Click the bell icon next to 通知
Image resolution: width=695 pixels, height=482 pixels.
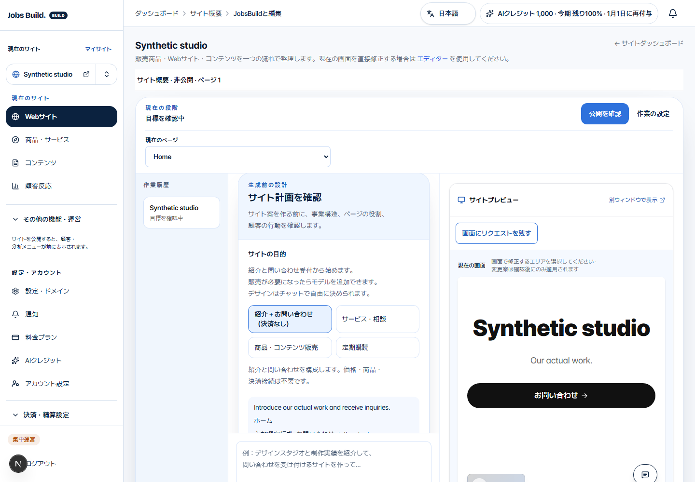point(15,314)
